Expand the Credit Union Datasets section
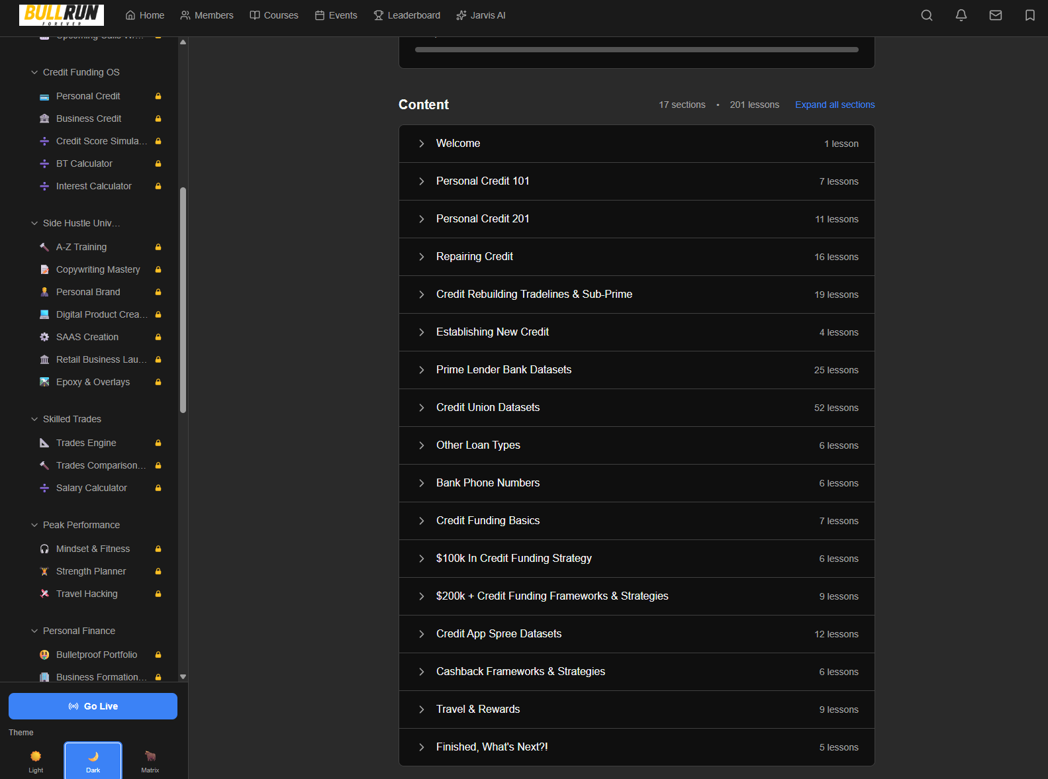1048x779 pixels. 637,408
